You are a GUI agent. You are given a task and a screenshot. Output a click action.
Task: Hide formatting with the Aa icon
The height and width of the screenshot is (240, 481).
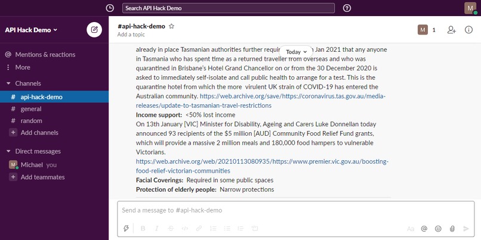pos(411,229)
